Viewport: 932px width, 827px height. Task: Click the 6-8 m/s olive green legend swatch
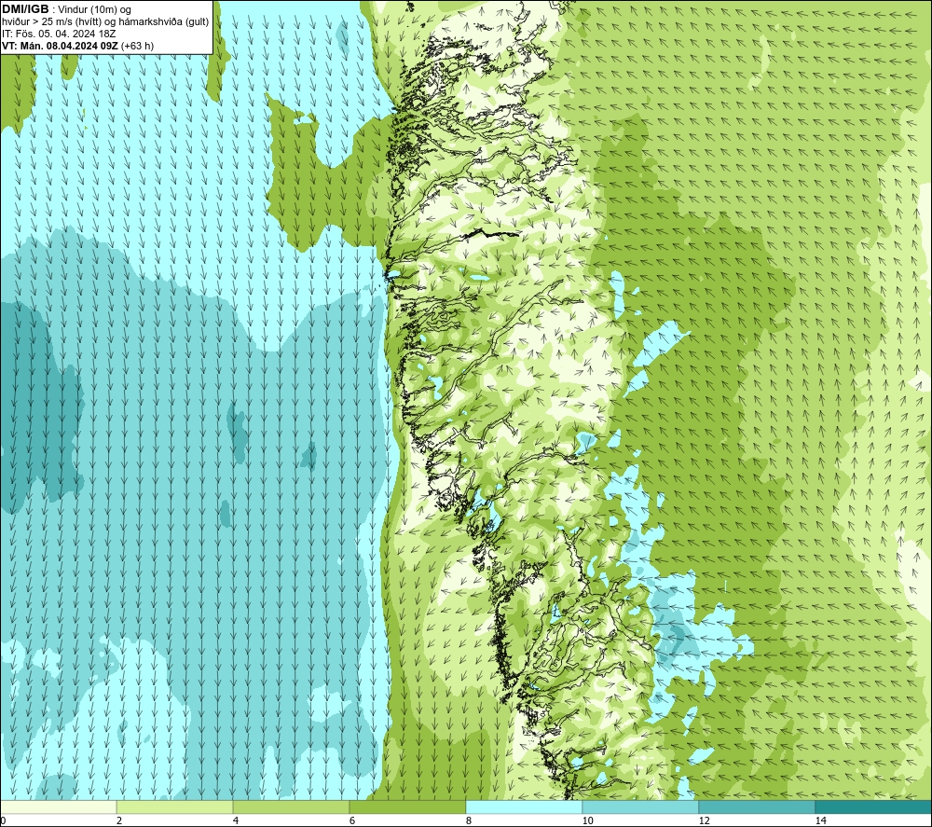(408, 807)
